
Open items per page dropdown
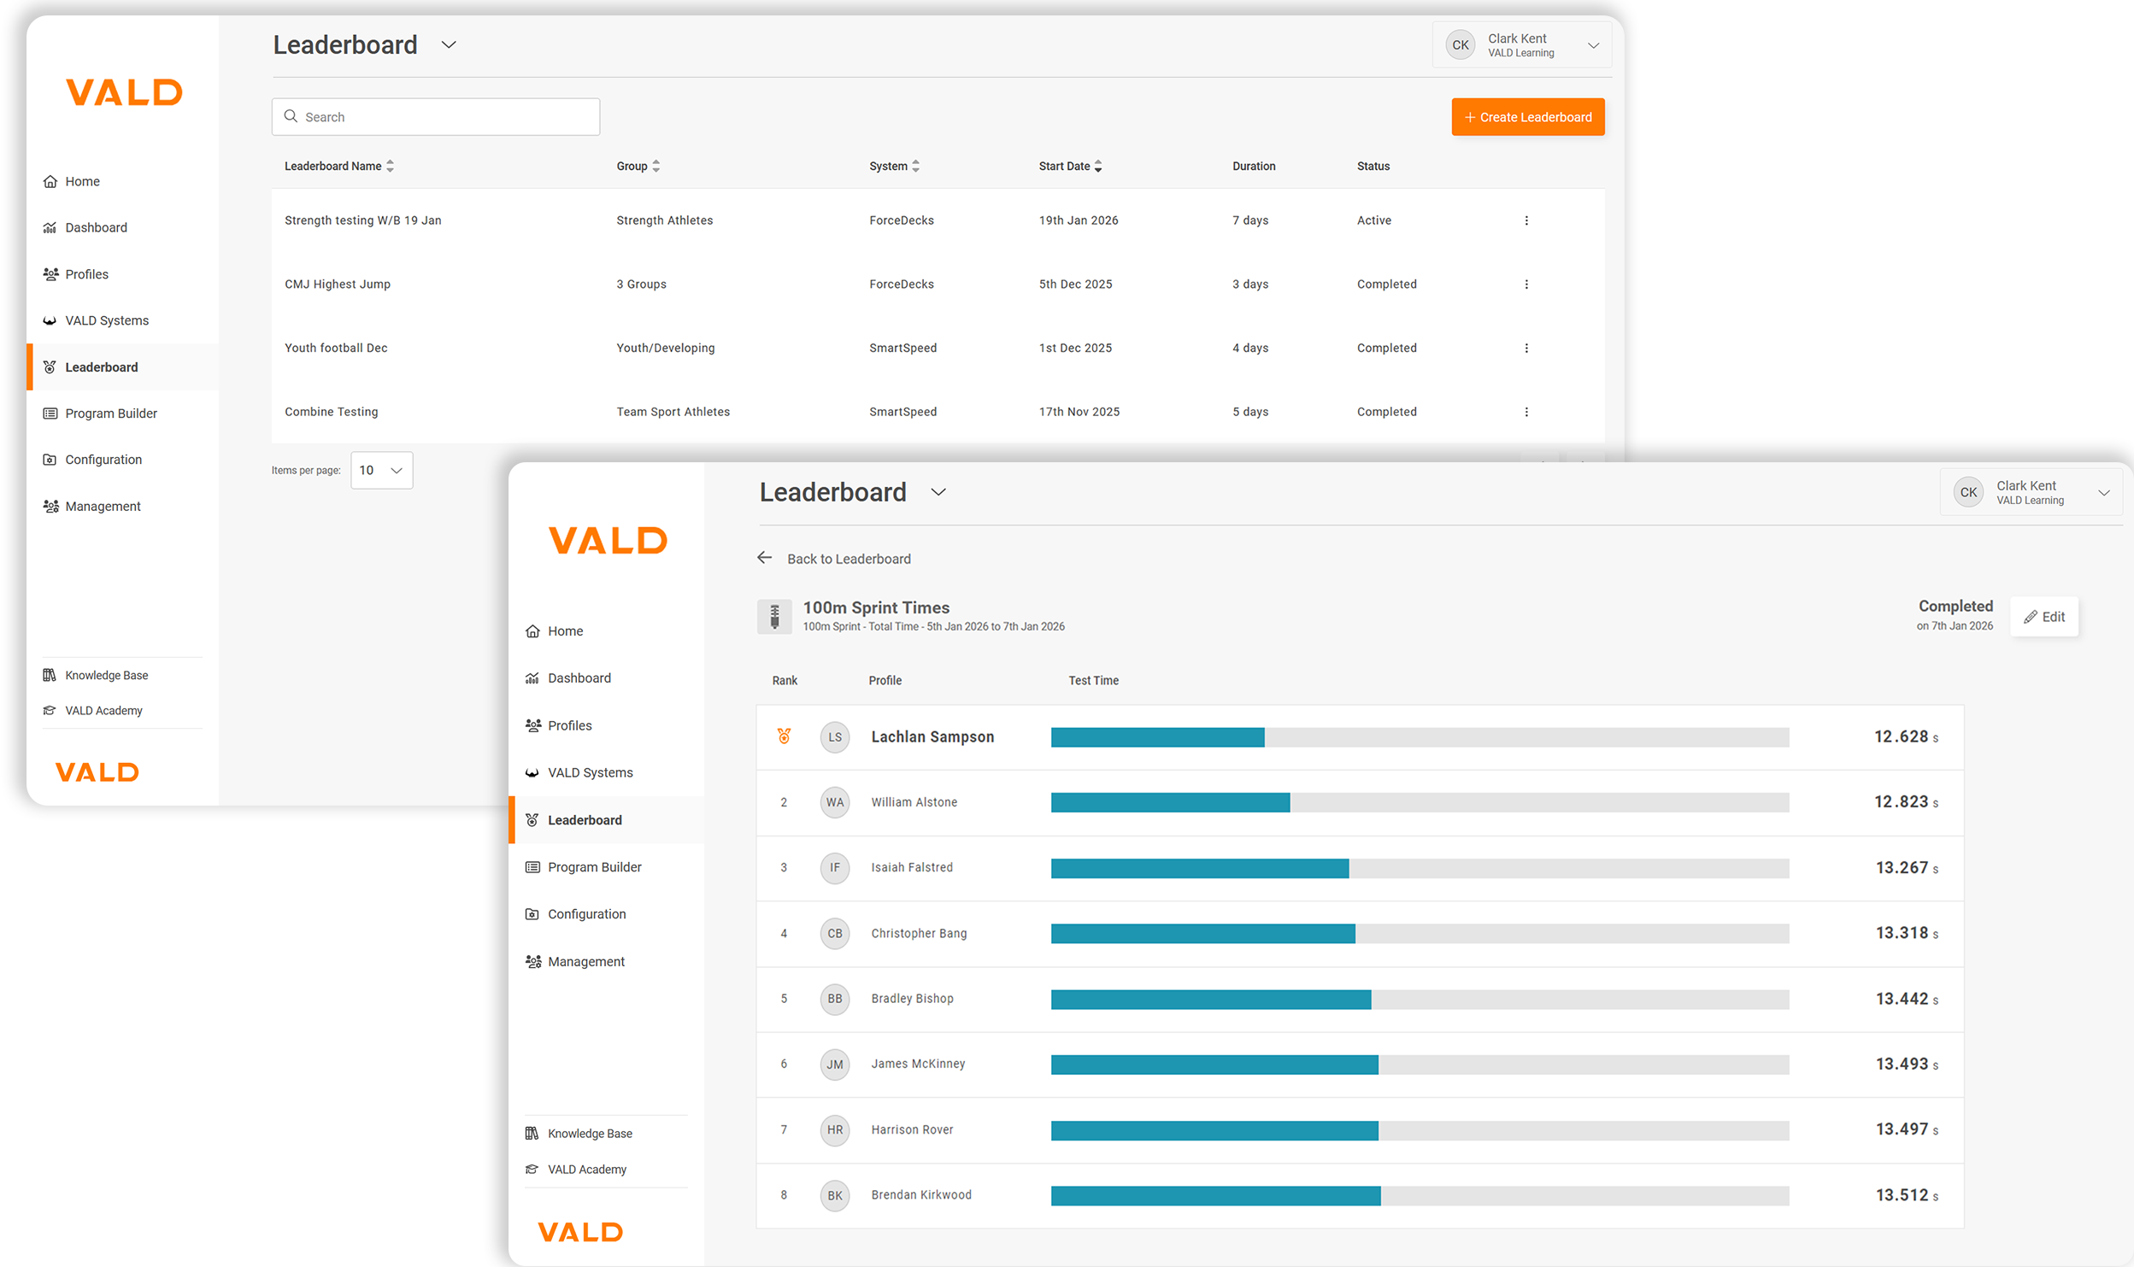381,470
